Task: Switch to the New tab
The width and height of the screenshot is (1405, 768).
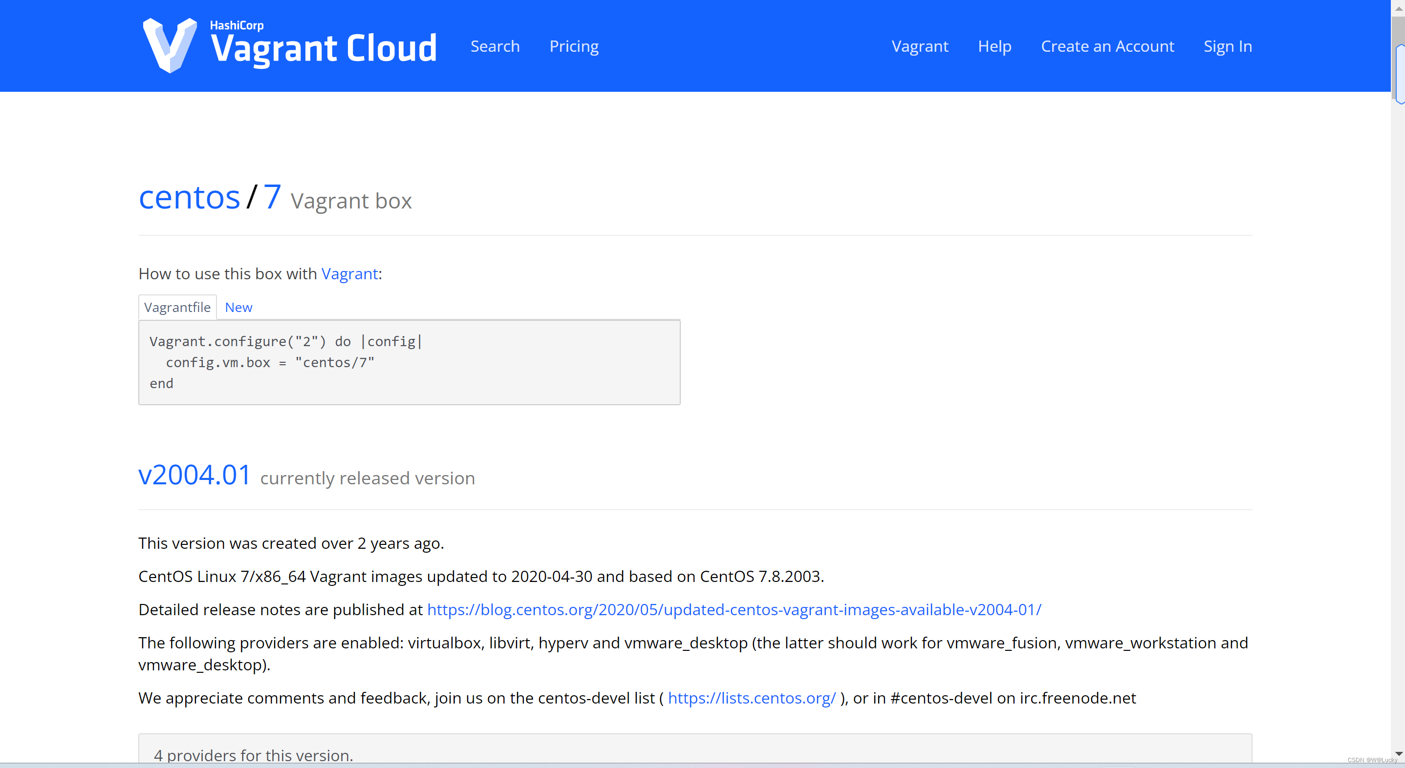Action: click(x=238, y=308)
